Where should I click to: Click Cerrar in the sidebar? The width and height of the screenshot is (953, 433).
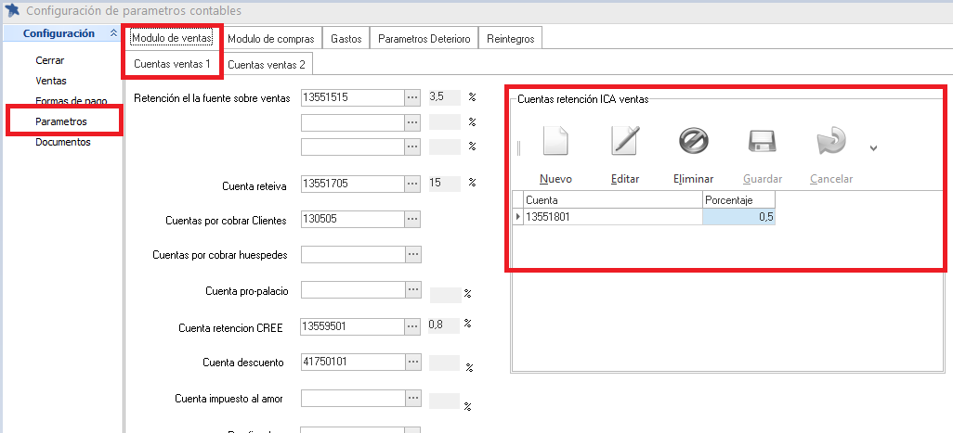[50, 60]
